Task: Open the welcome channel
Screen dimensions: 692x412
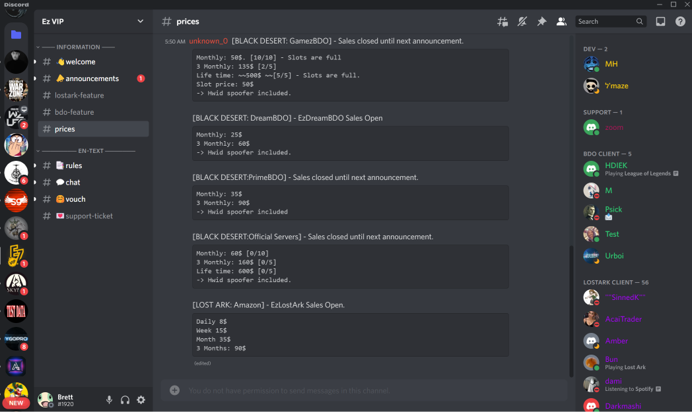Action: [x=94, y=62]
